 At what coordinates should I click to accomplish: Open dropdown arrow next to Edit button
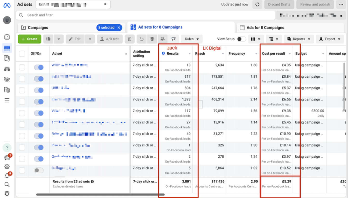(90, 39)
